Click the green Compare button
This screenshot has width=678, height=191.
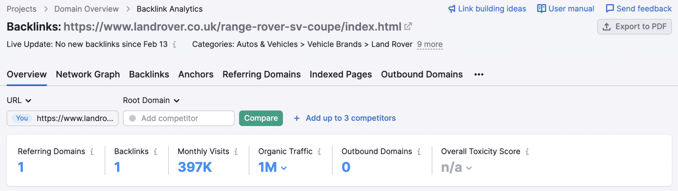[261, 118]
